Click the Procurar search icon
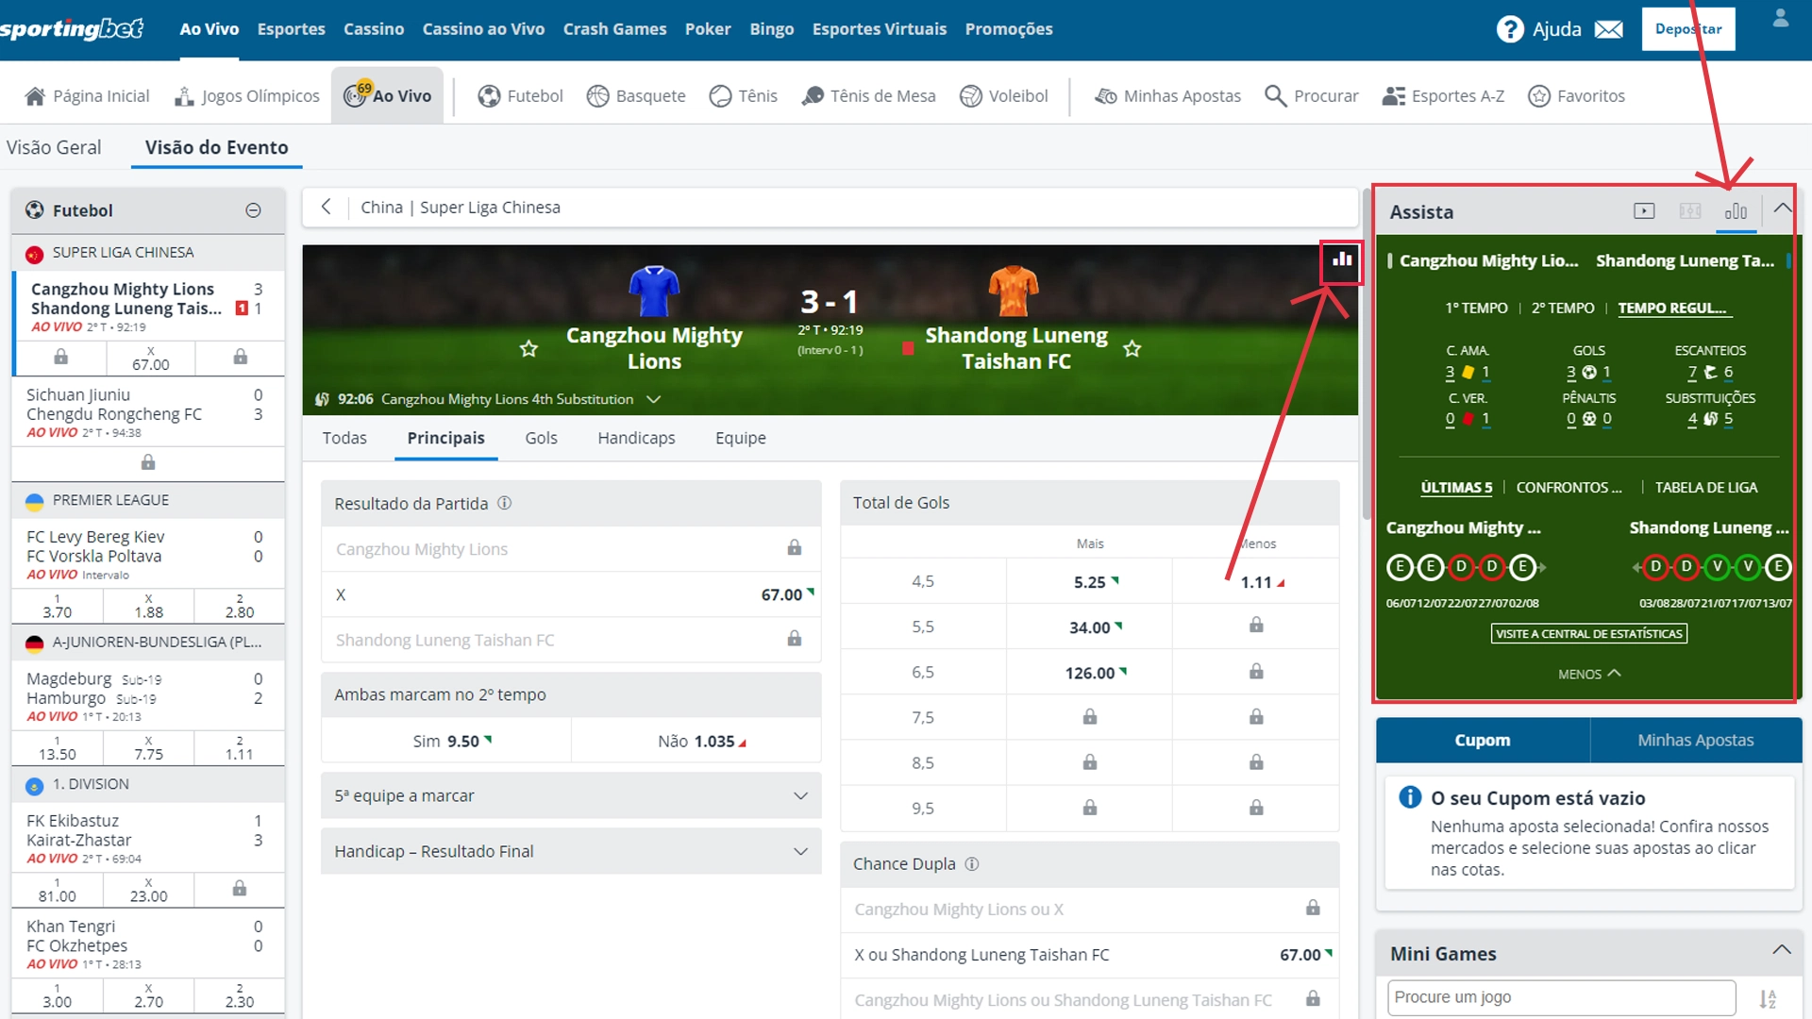Screen dimensions: 1812x1019 [1274, 95]
